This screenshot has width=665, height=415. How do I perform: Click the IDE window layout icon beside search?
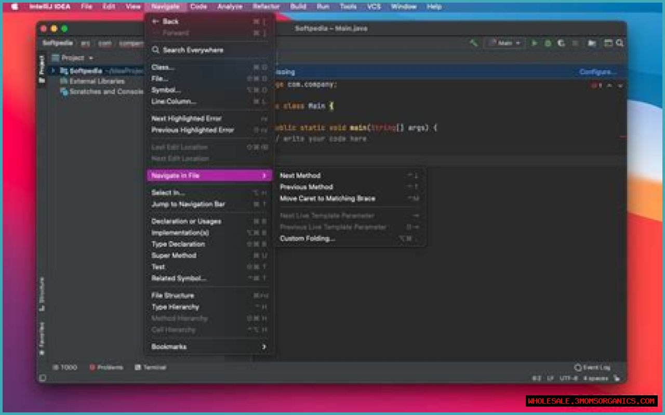608,43
